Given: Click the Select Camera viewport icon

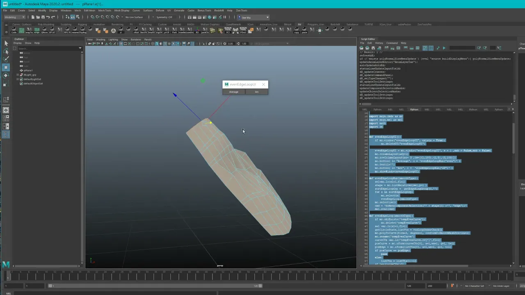Looking at the screenshot, I should point(89,43).
